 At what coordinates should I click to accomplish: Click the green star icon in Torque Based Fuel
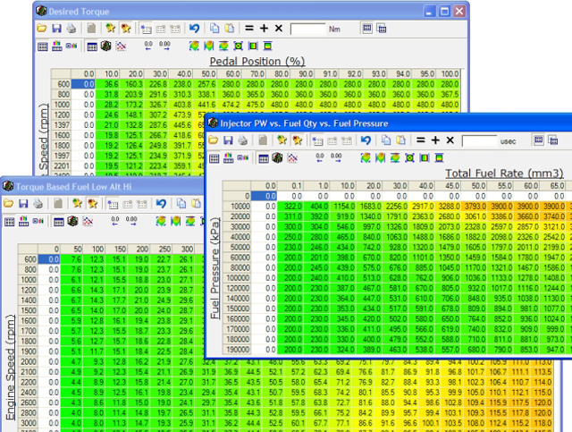coord(78,203)
